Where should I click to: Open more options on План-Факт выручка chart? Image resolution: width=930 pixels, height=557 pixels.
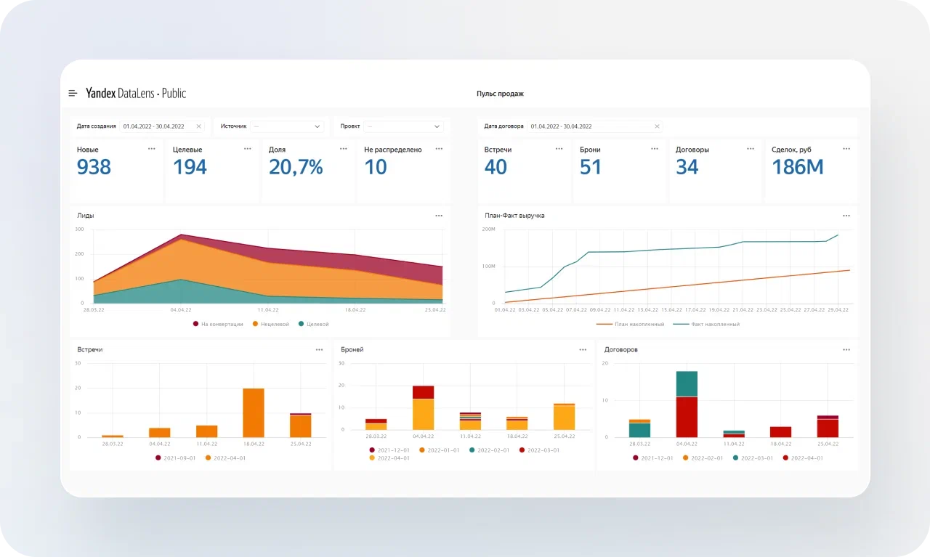point(846,216)
